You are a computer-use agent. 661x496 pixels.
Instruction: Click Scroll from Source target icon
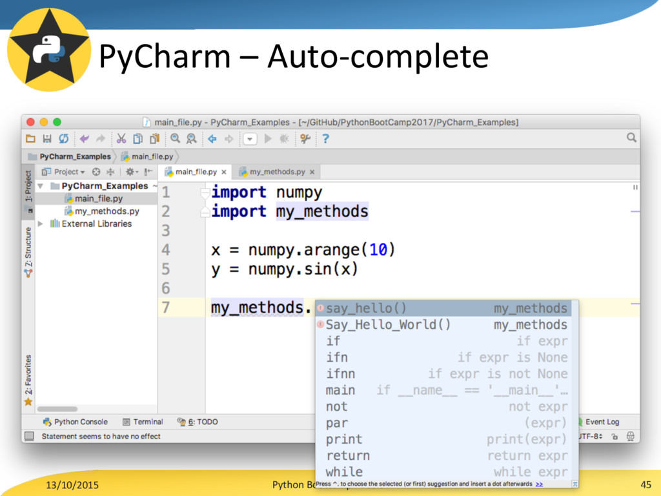tap(96, 172)
